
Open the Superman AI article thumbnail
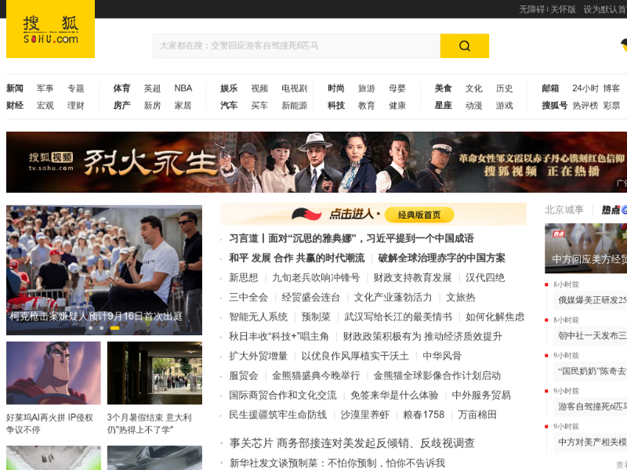point(53,373)
